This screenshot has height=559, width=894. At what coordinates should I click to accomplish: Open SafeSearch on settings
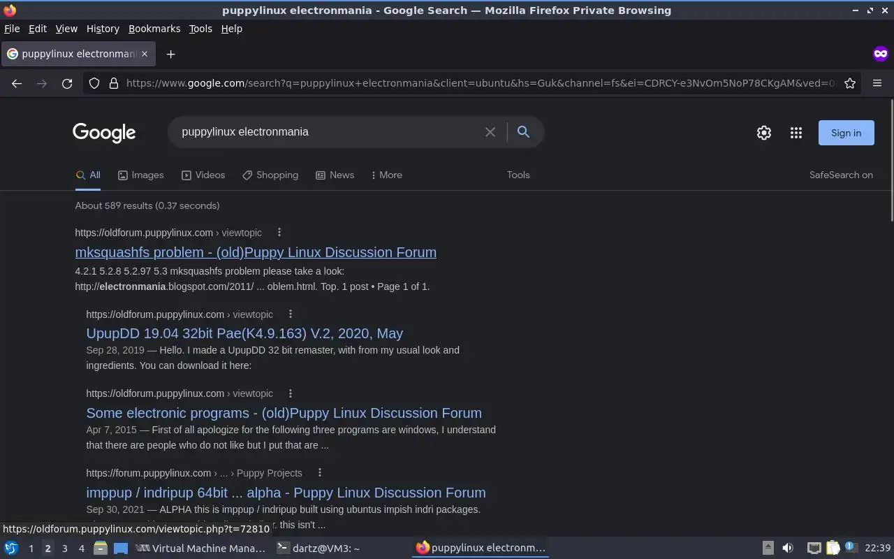[x=841, y=175]
